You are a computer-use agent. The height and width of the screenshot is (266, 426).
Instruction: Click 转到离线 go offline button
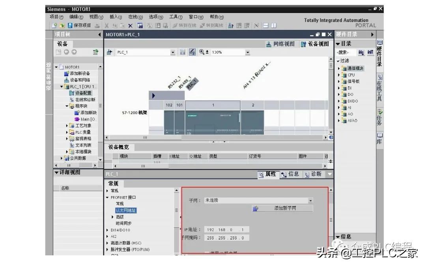212,26
